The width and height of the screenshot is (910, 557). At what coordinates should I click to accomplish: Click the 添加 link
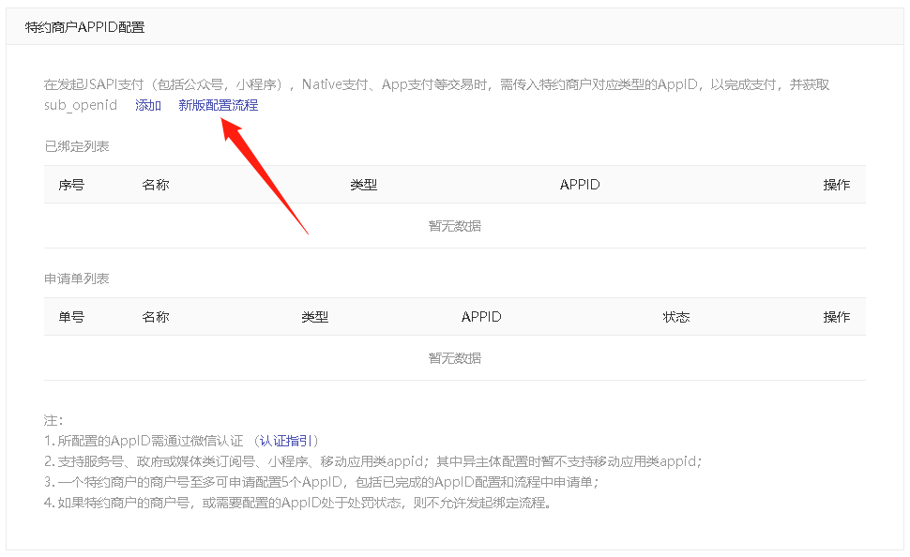tap(148, 105)
